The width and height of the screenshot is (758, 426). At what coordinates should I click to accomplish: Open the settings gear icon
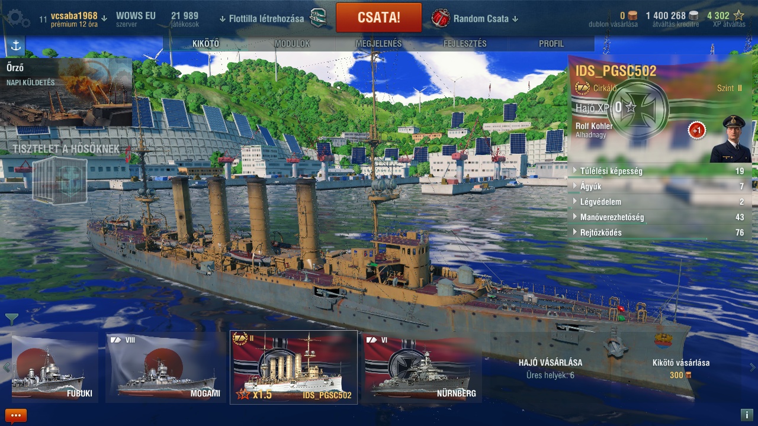[x=18, y=19]
